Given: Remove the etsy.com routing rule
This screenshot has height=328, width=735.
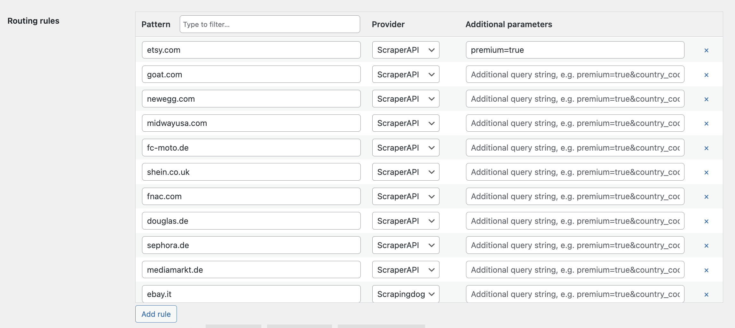Looking at the screenshot, I should pyautogui.click(x=706, y=51).
